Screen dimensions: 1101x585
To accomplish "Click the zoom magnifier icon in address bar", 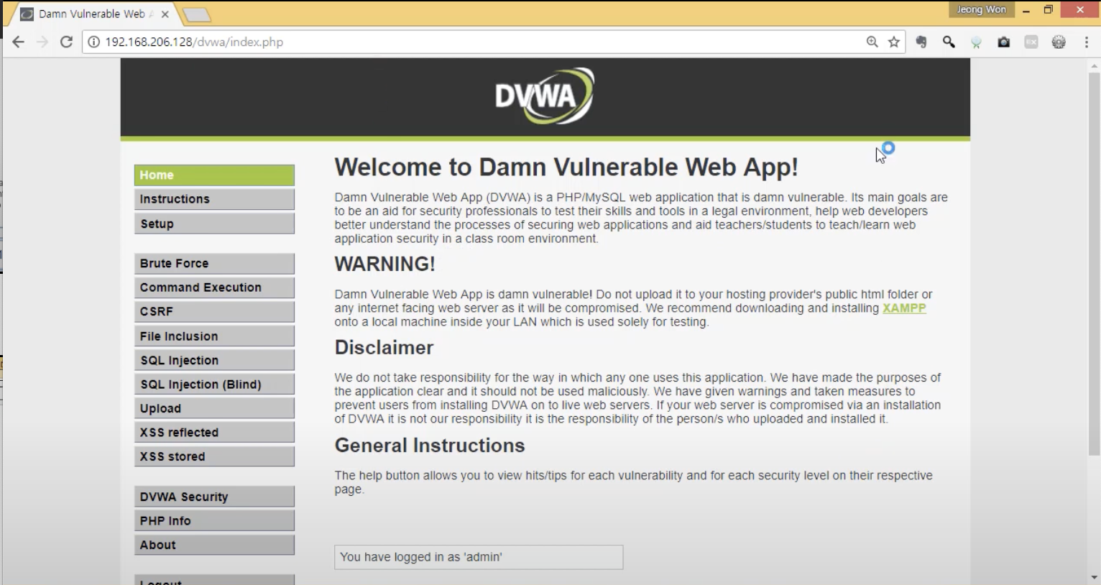I will (872, 42).
